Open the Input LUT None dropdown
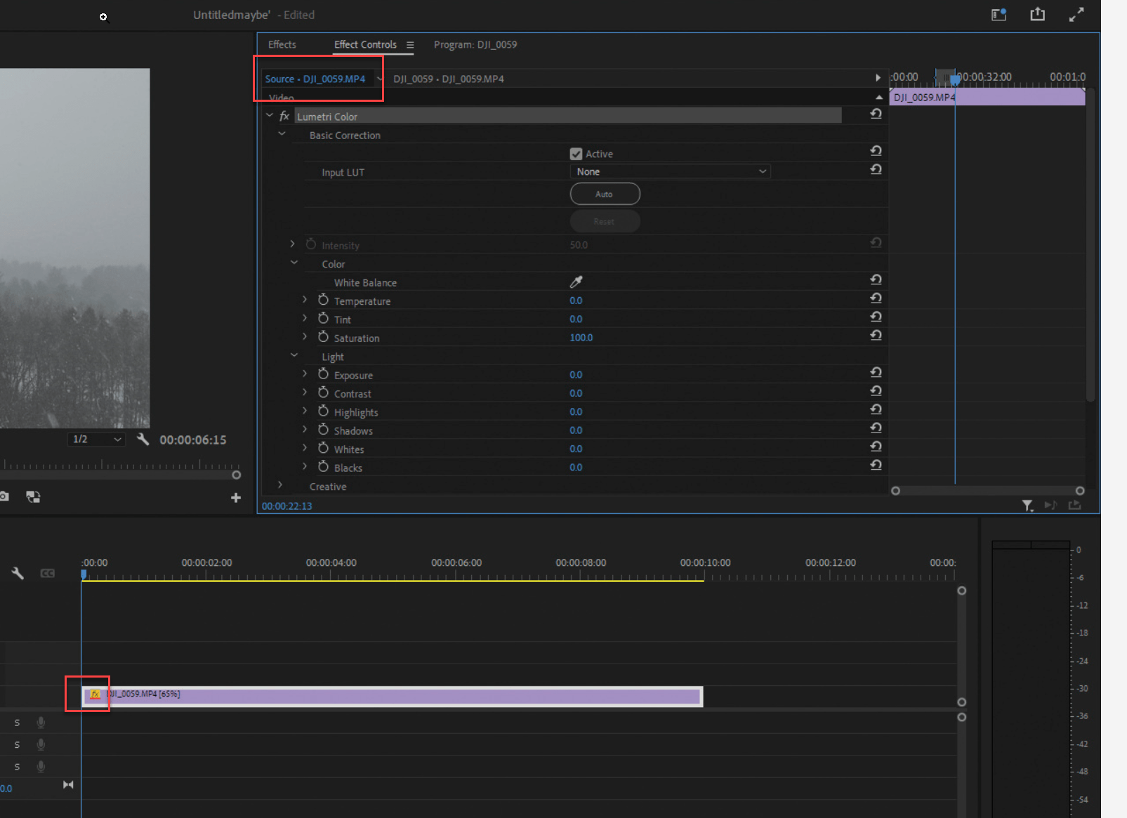1127x818 pixels. (x=669, y=171)
